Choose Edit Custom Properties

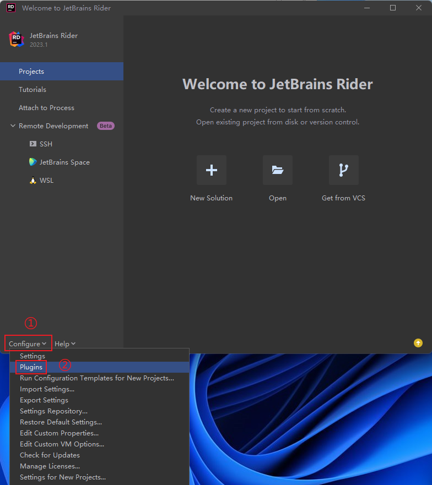click(x=99, y=433)
